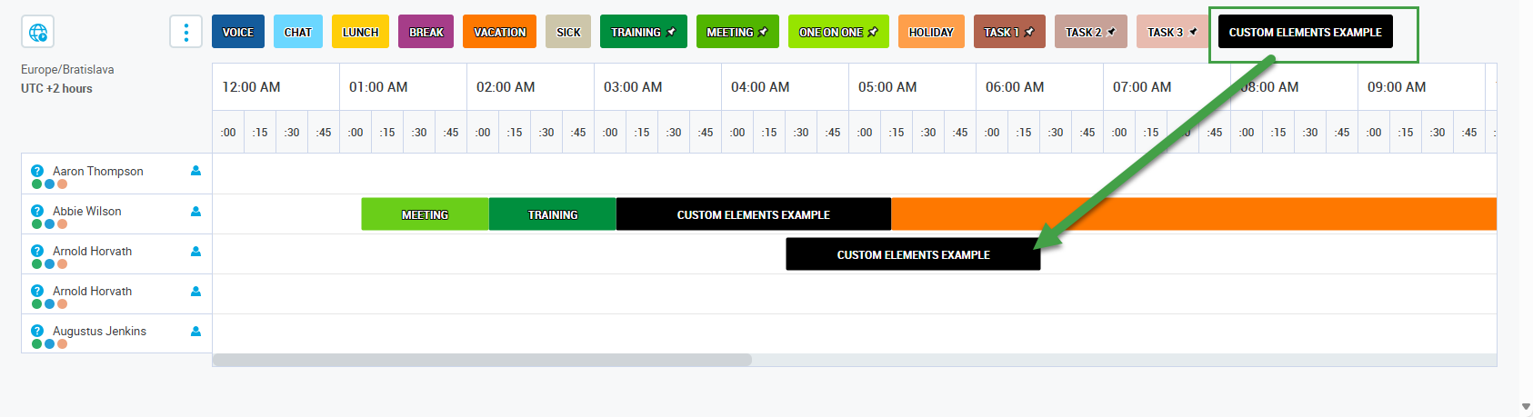Click the TRAINING block in Abbie Wilson's schedule
The image size is (1533, 417).
(x=552, y=214)
